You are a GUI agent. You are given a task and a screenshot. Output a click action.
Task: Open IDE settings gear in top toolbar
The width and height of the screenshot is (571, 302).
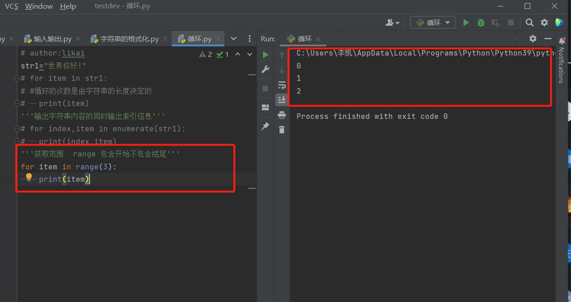tap(544, 22)
